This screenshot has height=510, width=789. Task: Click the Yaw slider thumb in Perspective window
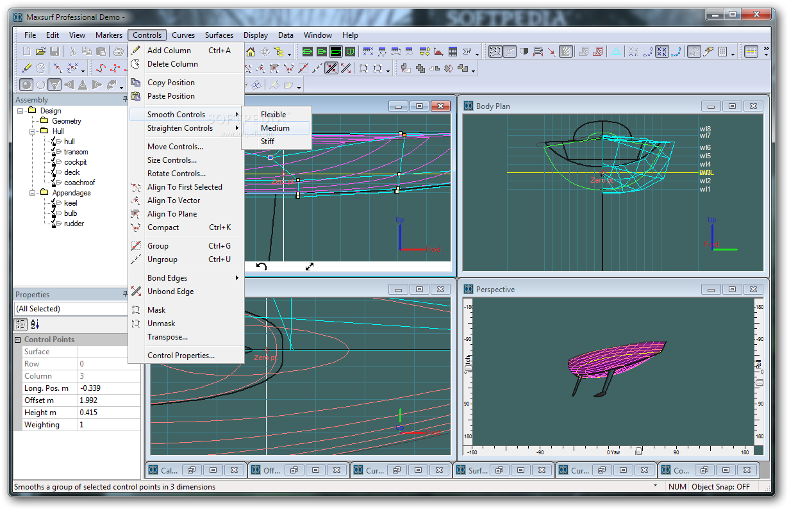point(638,451)
